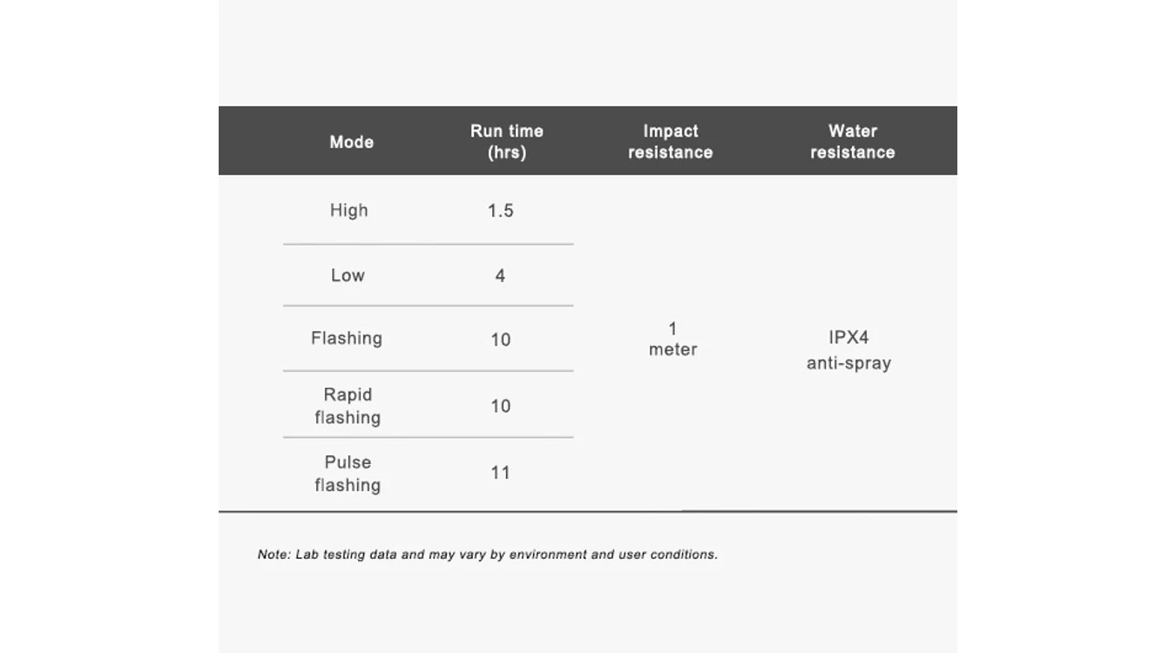Click the lab testing data note
The height and width of the screenshot is (653, 1176).
488,554
